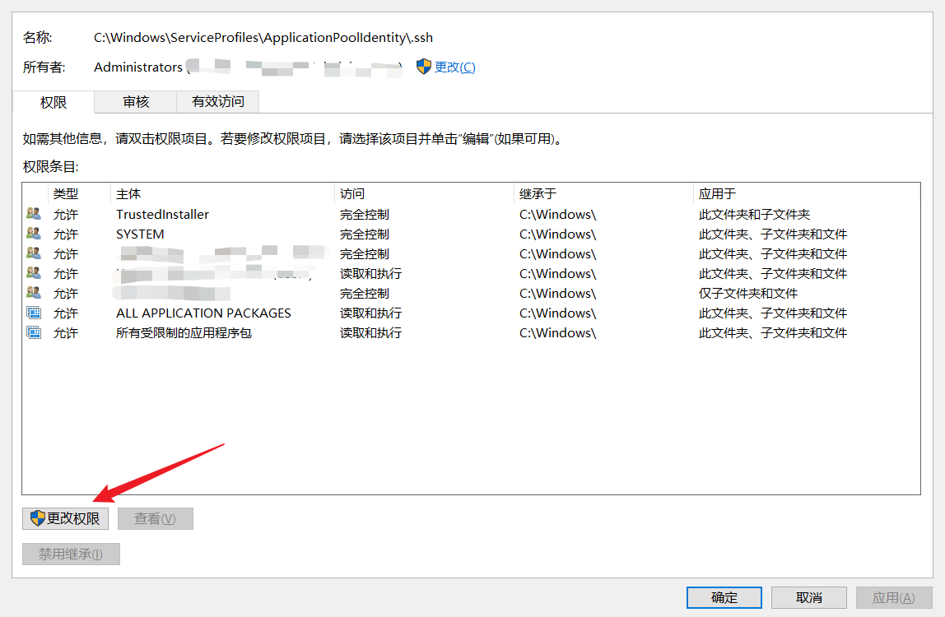945x617 pixels.
Task: Select the 所有受限制的应用程序包 entry
Action: [x=472, y=332]
